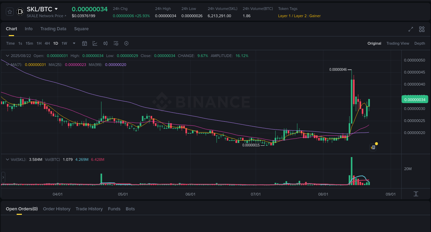Open the candlestick chart style icon

click(x=106, y=43)
